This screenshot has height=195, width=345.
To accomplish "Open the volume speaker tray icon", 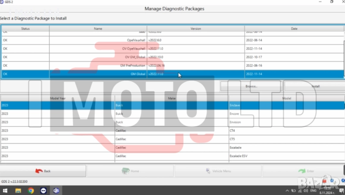I will coord(306,191).
